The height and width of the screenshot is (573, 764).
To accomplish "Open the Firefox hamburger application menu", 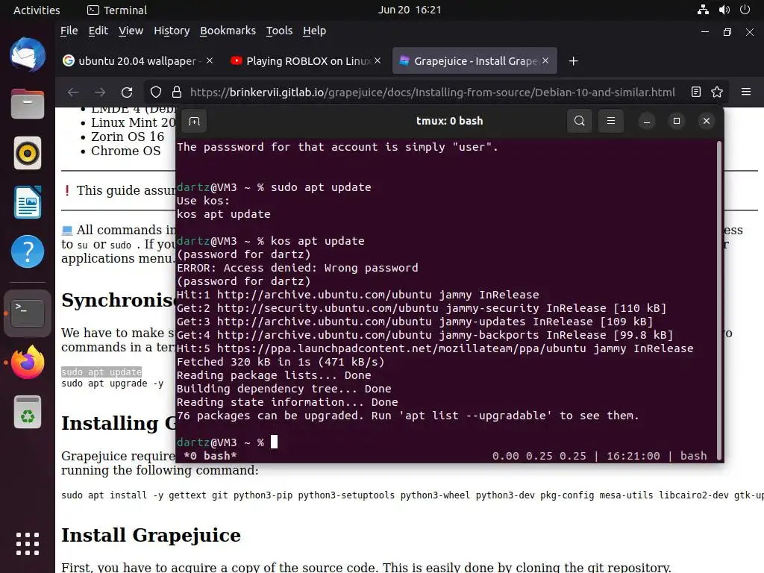I will coord(746,92).
